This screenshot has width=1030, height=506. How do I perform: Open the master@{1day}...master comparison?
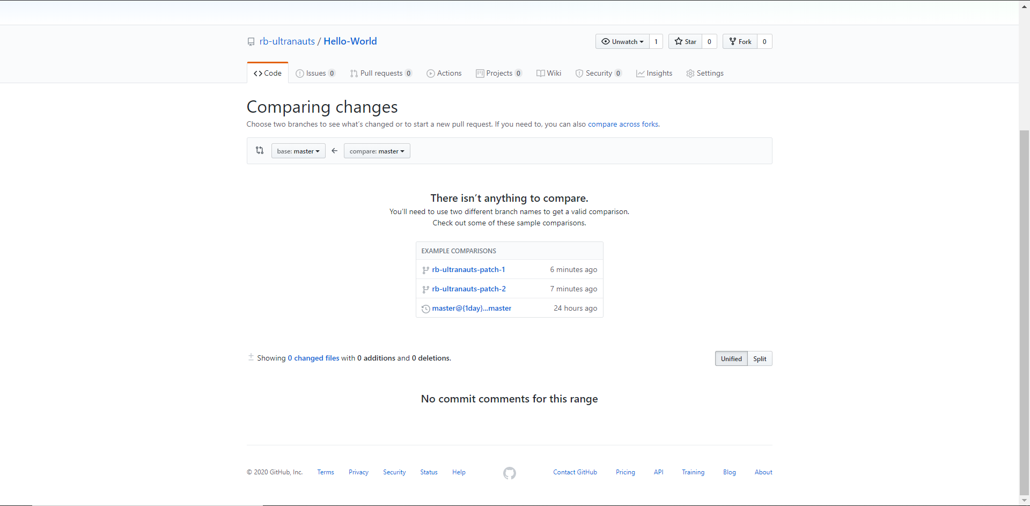coord(472,308)
